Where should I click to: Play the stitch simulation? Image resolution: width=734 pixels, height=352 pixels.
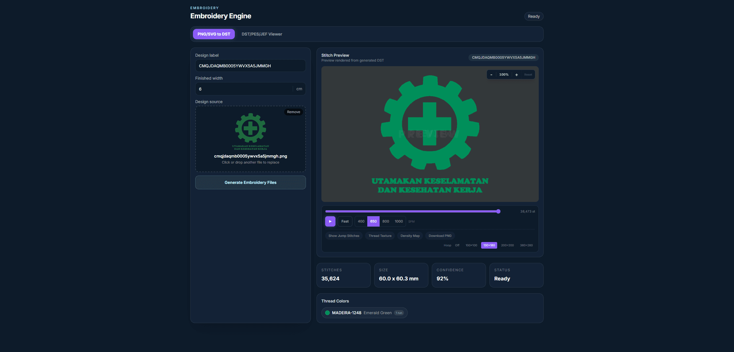click(x=330, y=221)
